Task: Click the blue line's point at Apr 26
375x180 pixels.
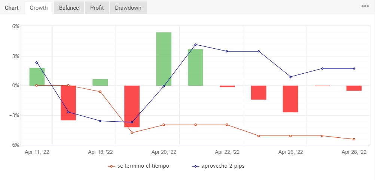Action: 290,77
